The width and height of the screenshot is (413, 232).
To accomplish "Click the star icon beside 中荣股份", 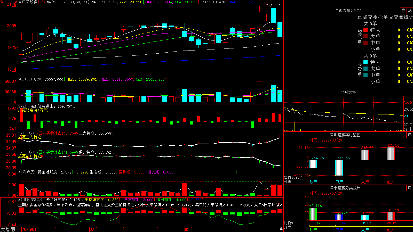I will coord(20,2).
